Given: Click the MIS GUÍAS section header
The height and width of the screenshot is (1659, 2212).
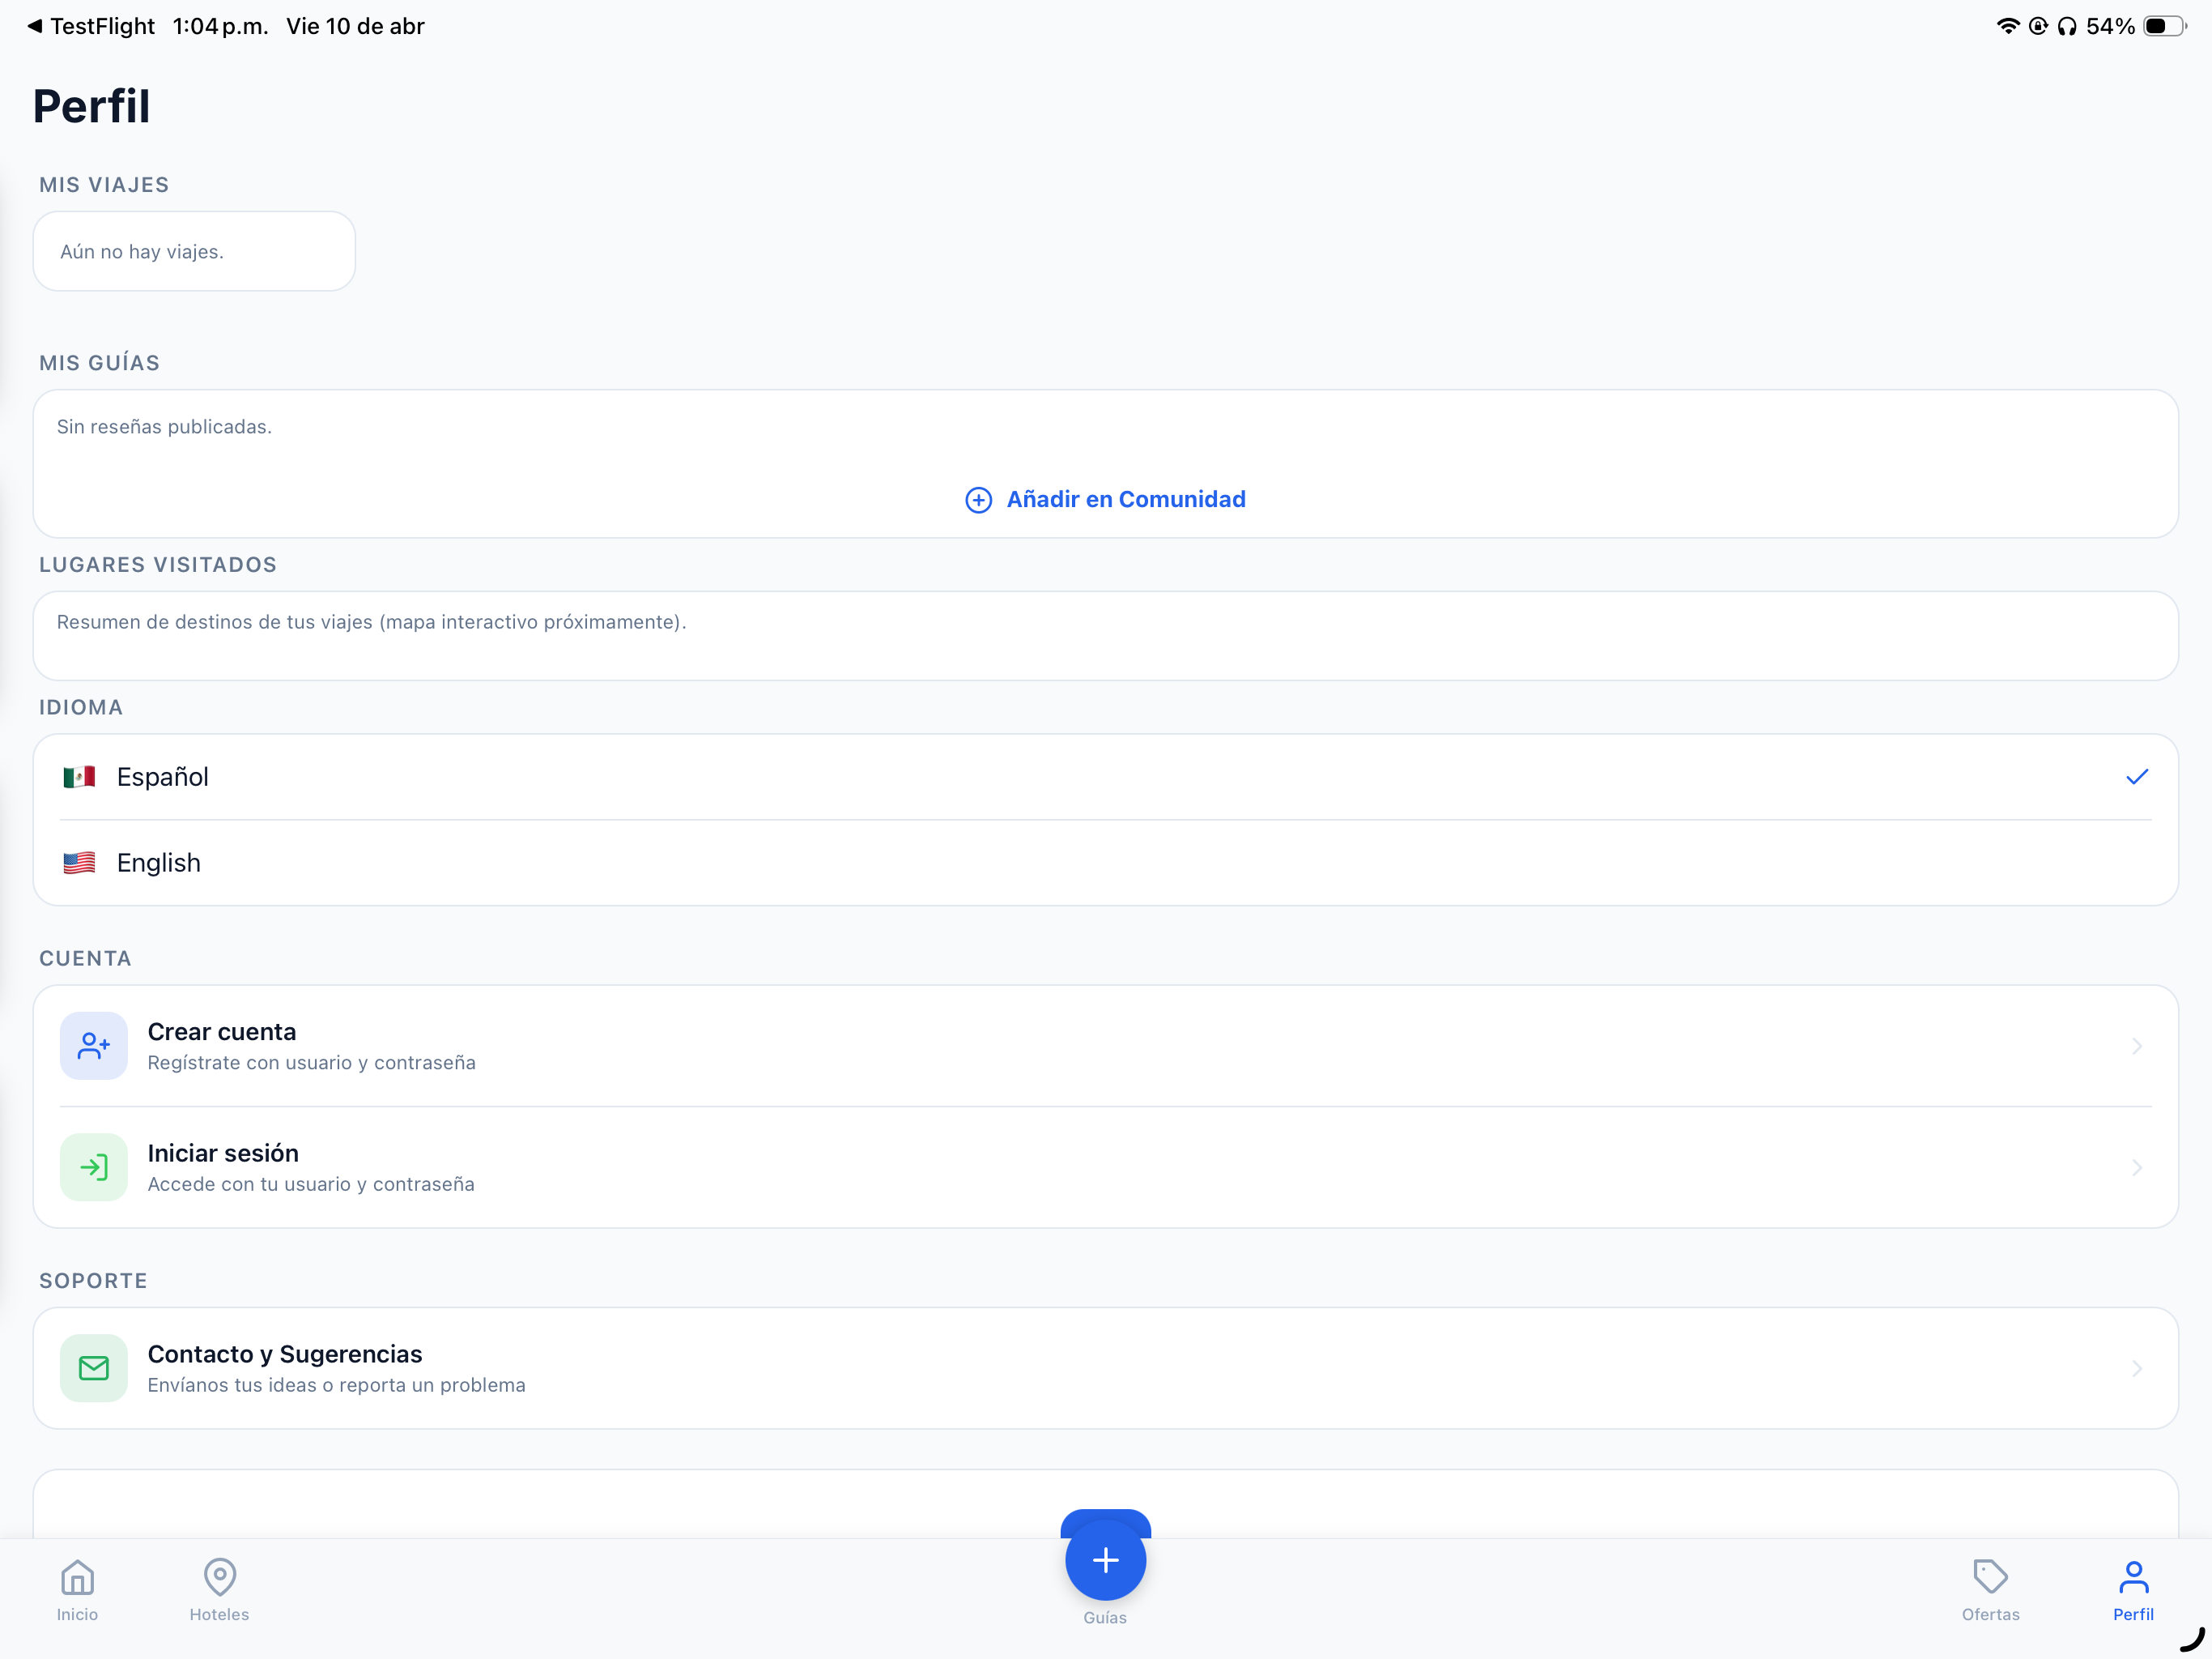Looking at the screenshot, I should (99, 362).
